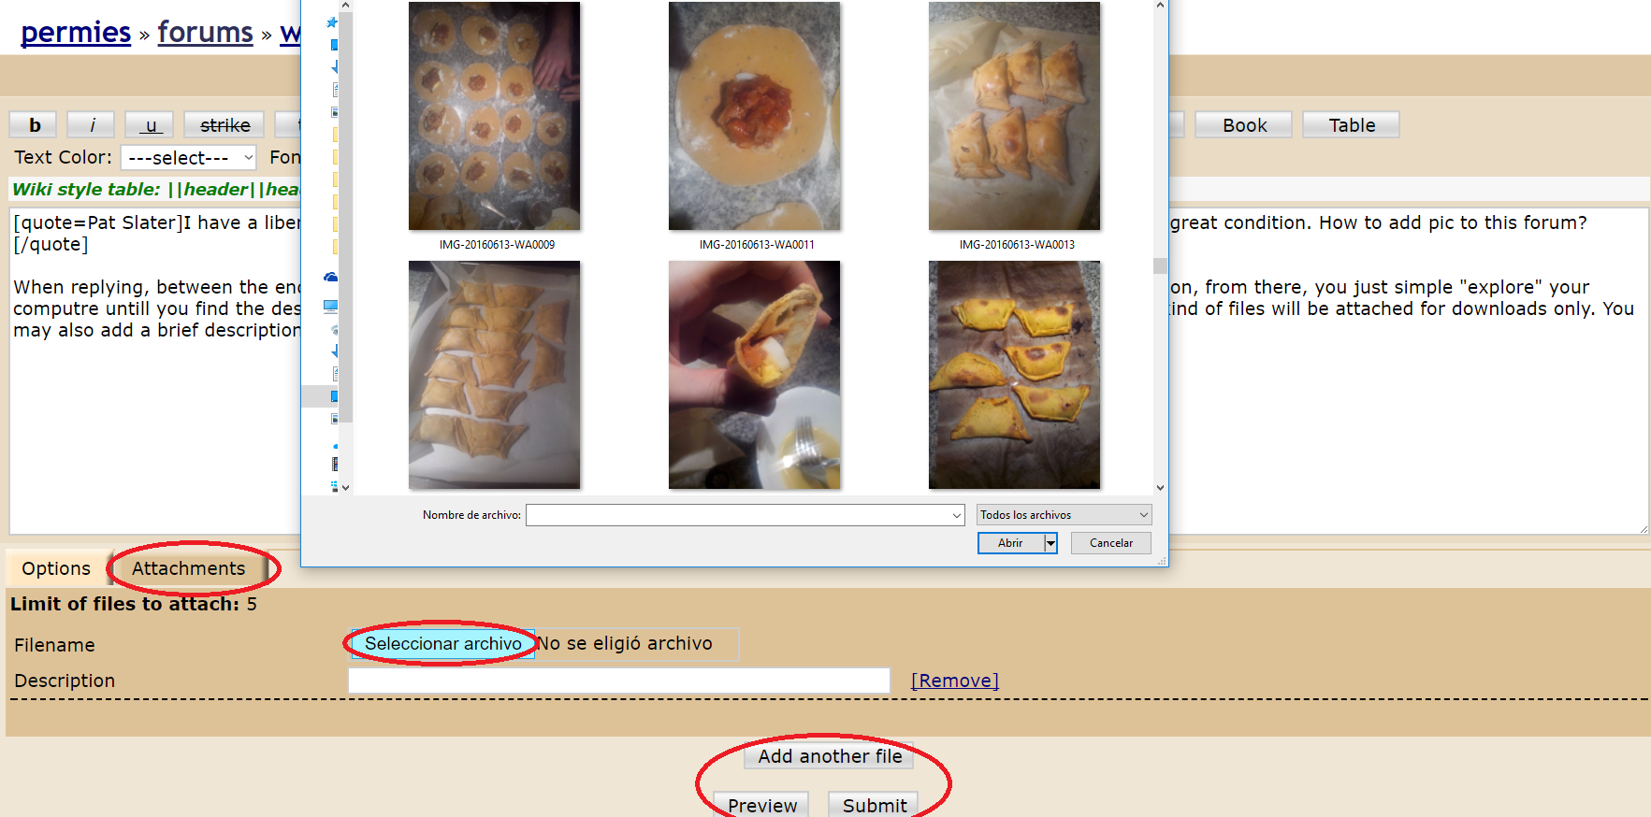Screen dimensions: 1651x817
Task: Apply bold with the b button
Action: tap(34, 125)
